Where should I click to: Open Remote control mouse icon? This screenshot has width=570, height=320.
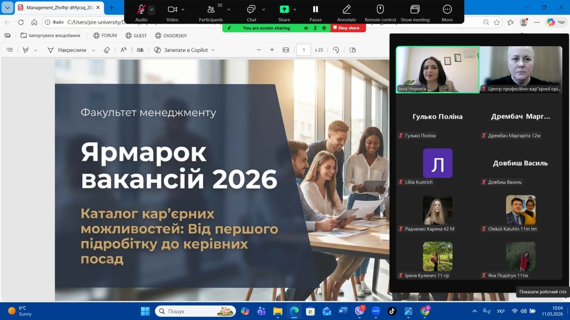pos(380,9)
